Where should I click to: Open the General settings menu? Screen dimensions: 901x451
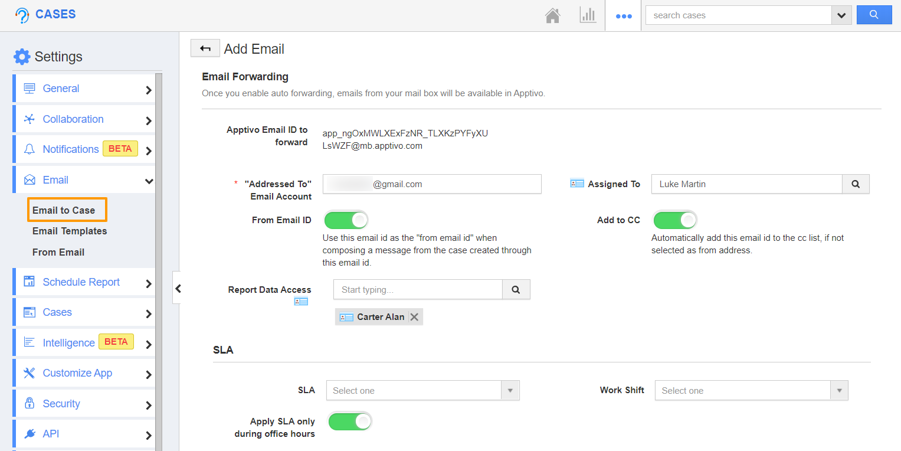(x=84, y=89)
